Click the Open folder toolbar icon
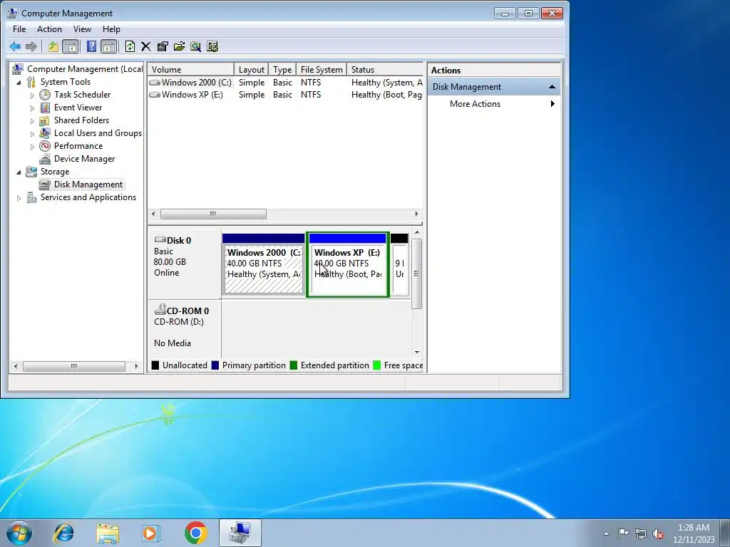 [179, 46]
